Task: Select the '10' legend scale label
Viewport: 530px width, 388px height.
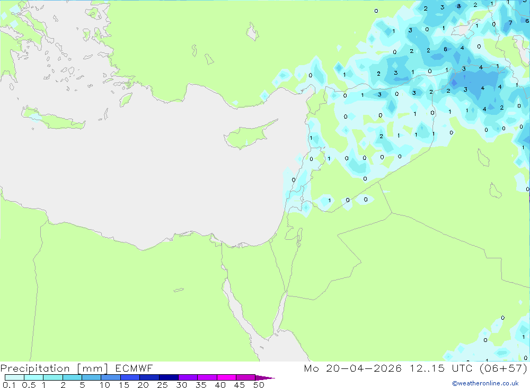Action: [105, 385]
